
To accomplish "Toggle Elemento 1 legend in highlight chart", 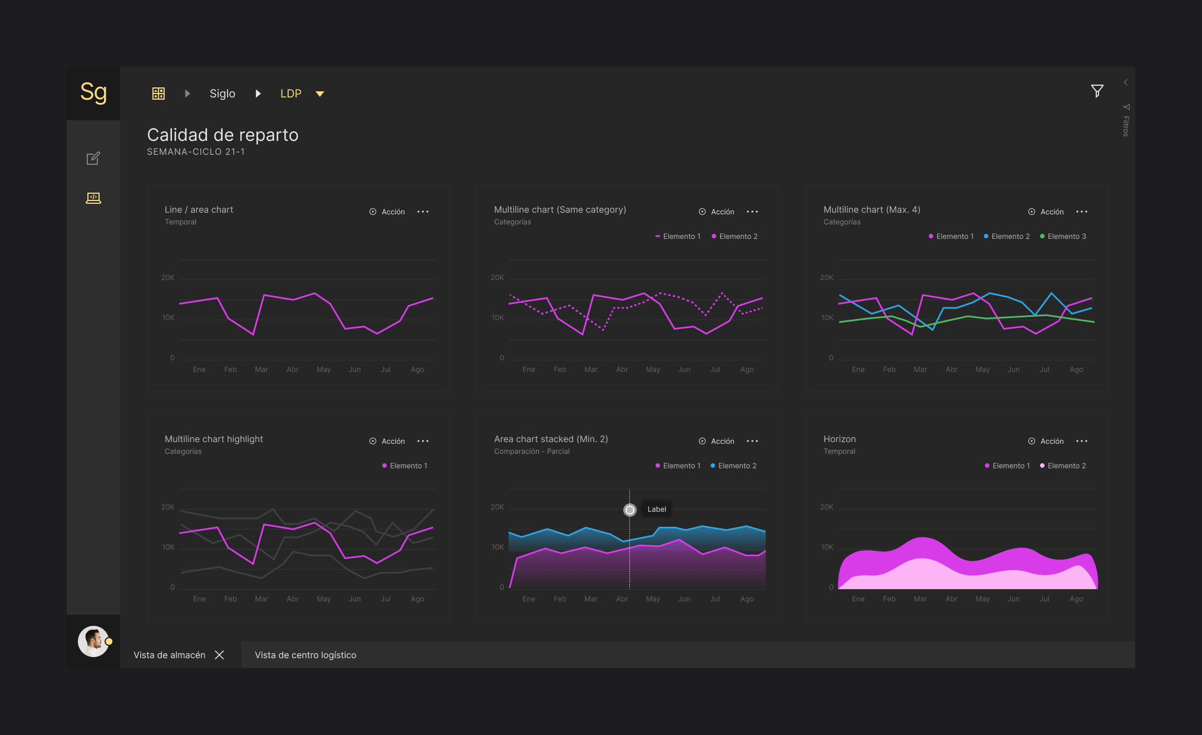I will click(x=405, y=465).
